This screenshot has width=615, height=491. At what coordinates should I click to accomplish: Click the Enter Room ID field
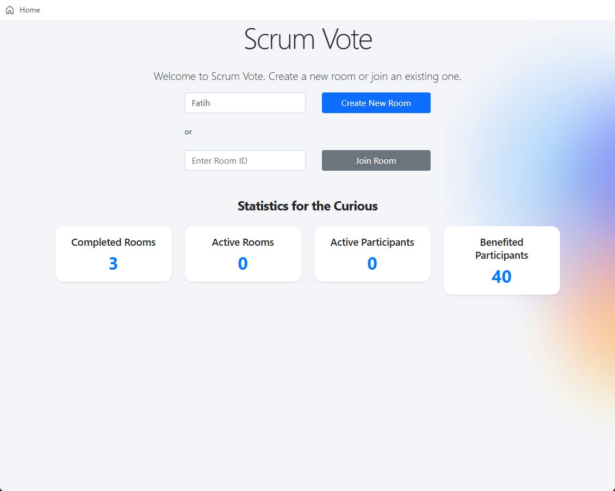click(x=245, y=160)
